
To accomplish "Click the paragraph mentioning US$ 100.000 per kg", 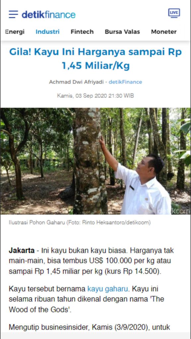I will pos(91,261).
